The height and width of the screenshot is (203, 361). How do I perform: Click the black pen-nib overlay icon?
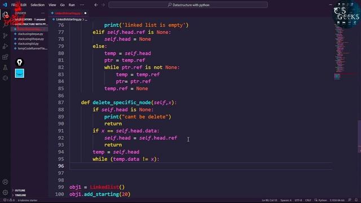coord(20,63)
